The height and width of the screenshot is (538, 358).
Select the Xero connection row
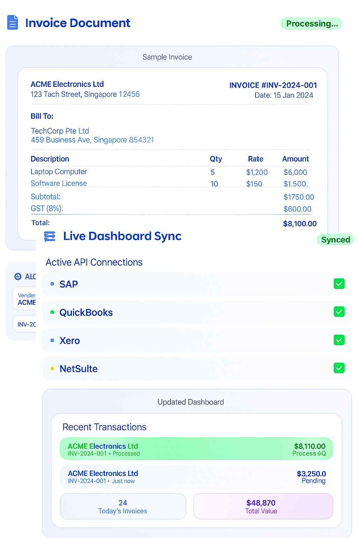coord(197,340)
